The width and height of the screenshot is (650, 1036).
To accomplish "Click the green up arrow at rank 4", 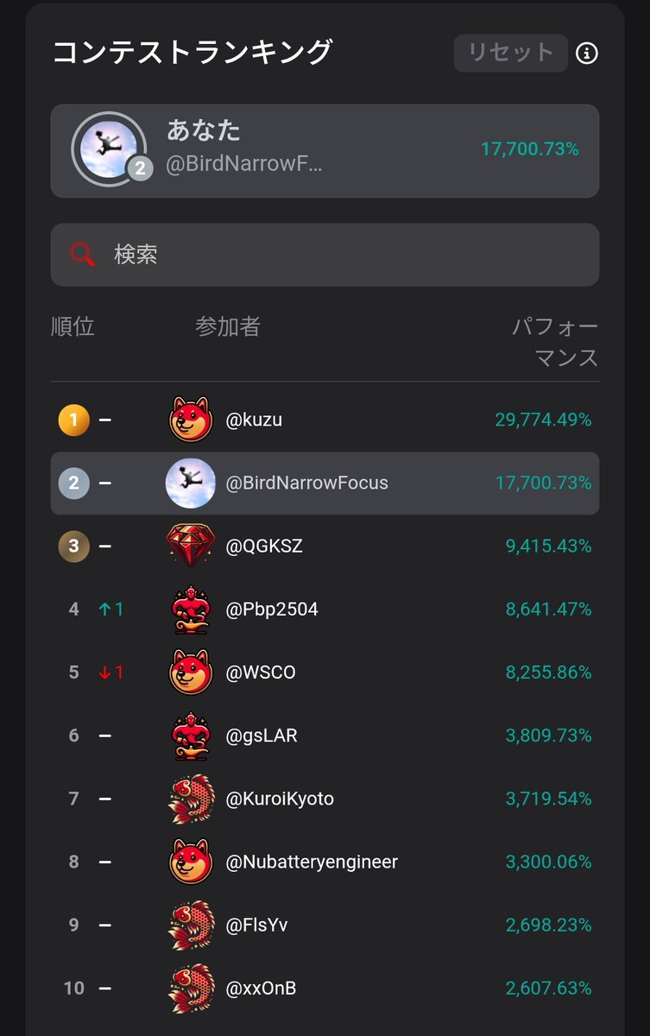I will tap(105, 610).
